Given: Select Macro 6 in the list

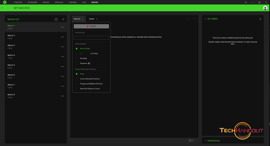Looking at the screenshot, I should [36, 76].
